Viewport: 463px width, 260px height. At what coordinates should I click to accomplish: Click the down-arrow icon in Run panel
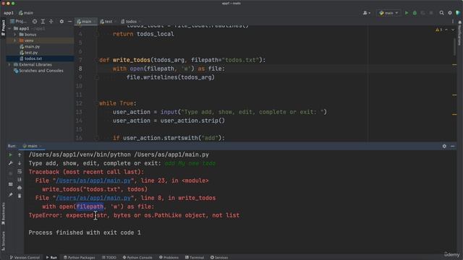(20, 163)
